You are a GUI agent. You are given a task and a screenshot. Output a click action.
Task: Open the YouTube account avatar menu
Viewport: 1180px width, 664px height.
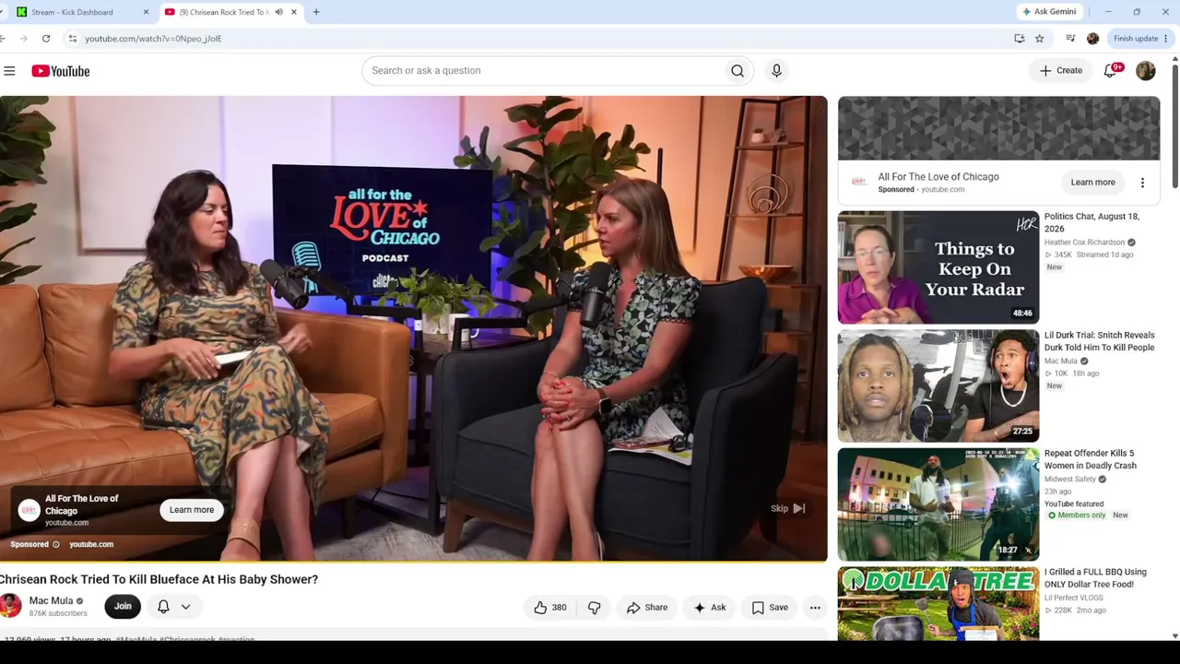1146,71
